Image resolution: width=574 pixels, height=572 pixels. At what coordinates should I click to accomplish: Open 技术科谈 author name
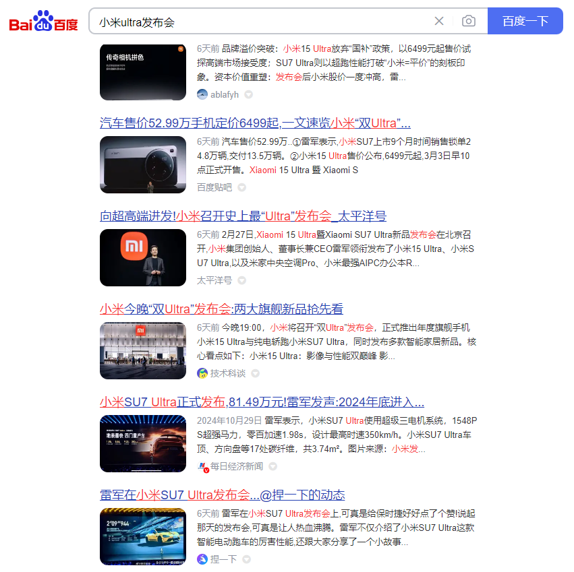pyautogui.click(x=228, y=373)
